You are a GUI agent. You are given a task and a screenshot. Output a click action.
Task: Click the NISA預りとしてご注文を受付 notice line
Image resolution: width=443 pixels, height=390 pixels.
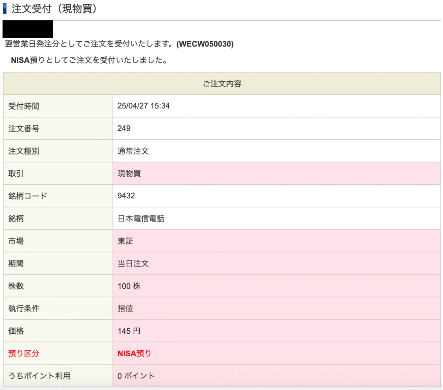pos(89,60)
